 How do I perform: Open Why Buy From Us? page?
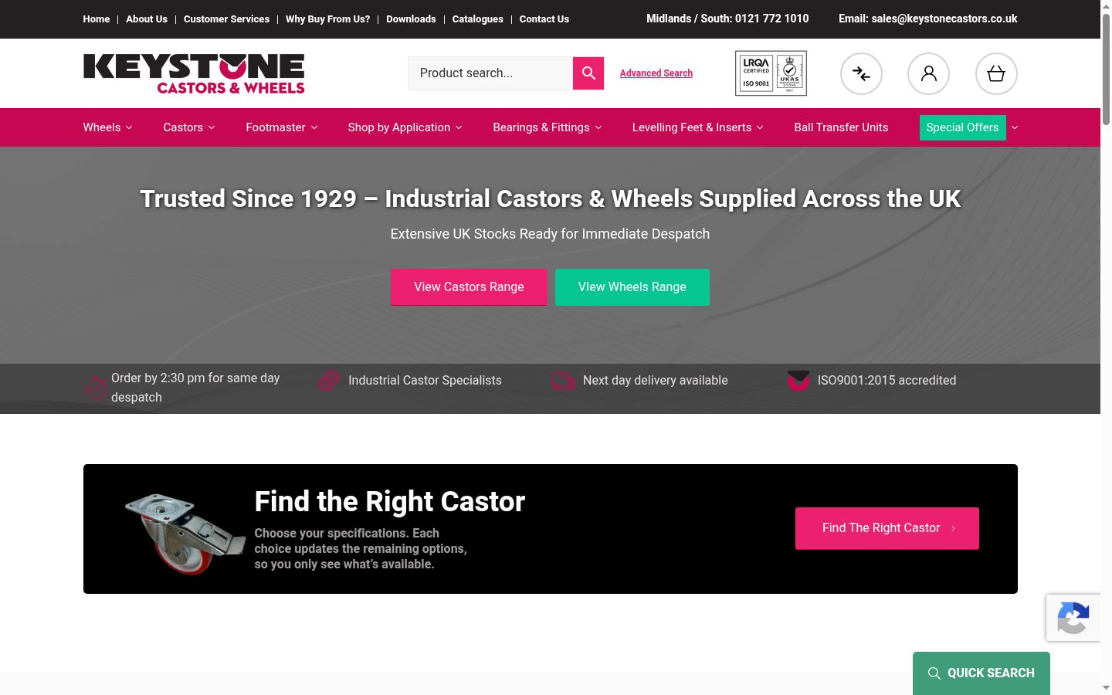327,19
